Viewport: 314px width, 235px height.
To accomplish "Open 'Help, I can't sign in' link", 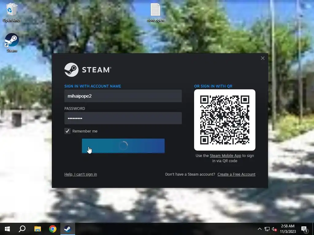I will pyautogui.click(x=81, y=174).
